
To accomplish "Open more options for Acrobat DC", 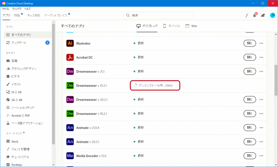I will 261,57.
